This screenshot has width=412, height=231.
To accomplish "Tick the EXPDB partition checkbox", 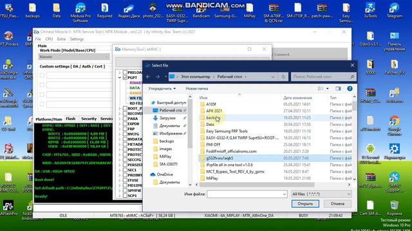I will tap(125, 124).
